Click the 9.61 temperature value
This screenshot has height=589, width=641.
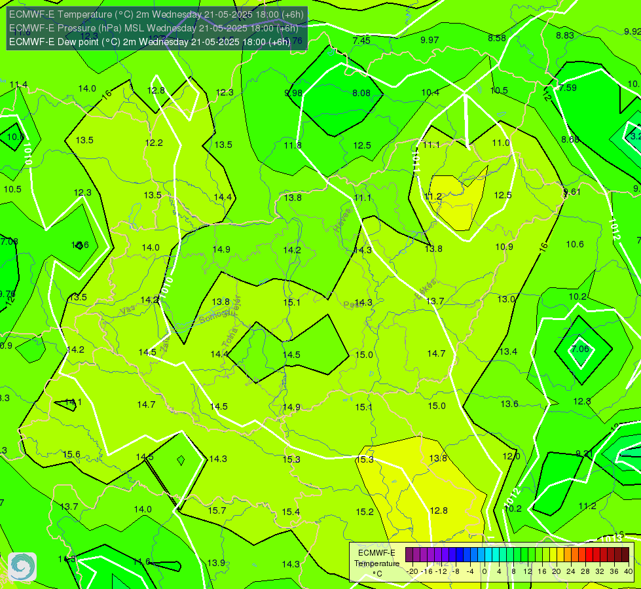[572, 192]
